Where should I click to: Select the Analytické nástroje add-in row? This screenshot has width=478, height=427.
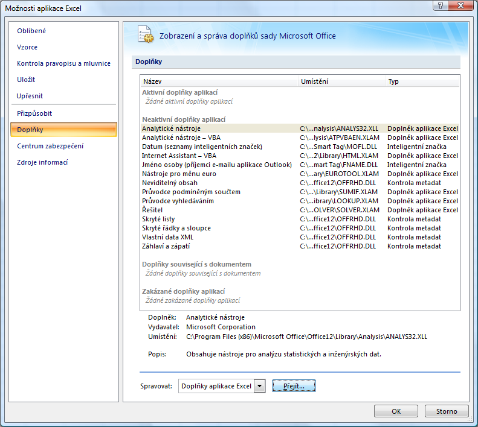coord(300,128)
